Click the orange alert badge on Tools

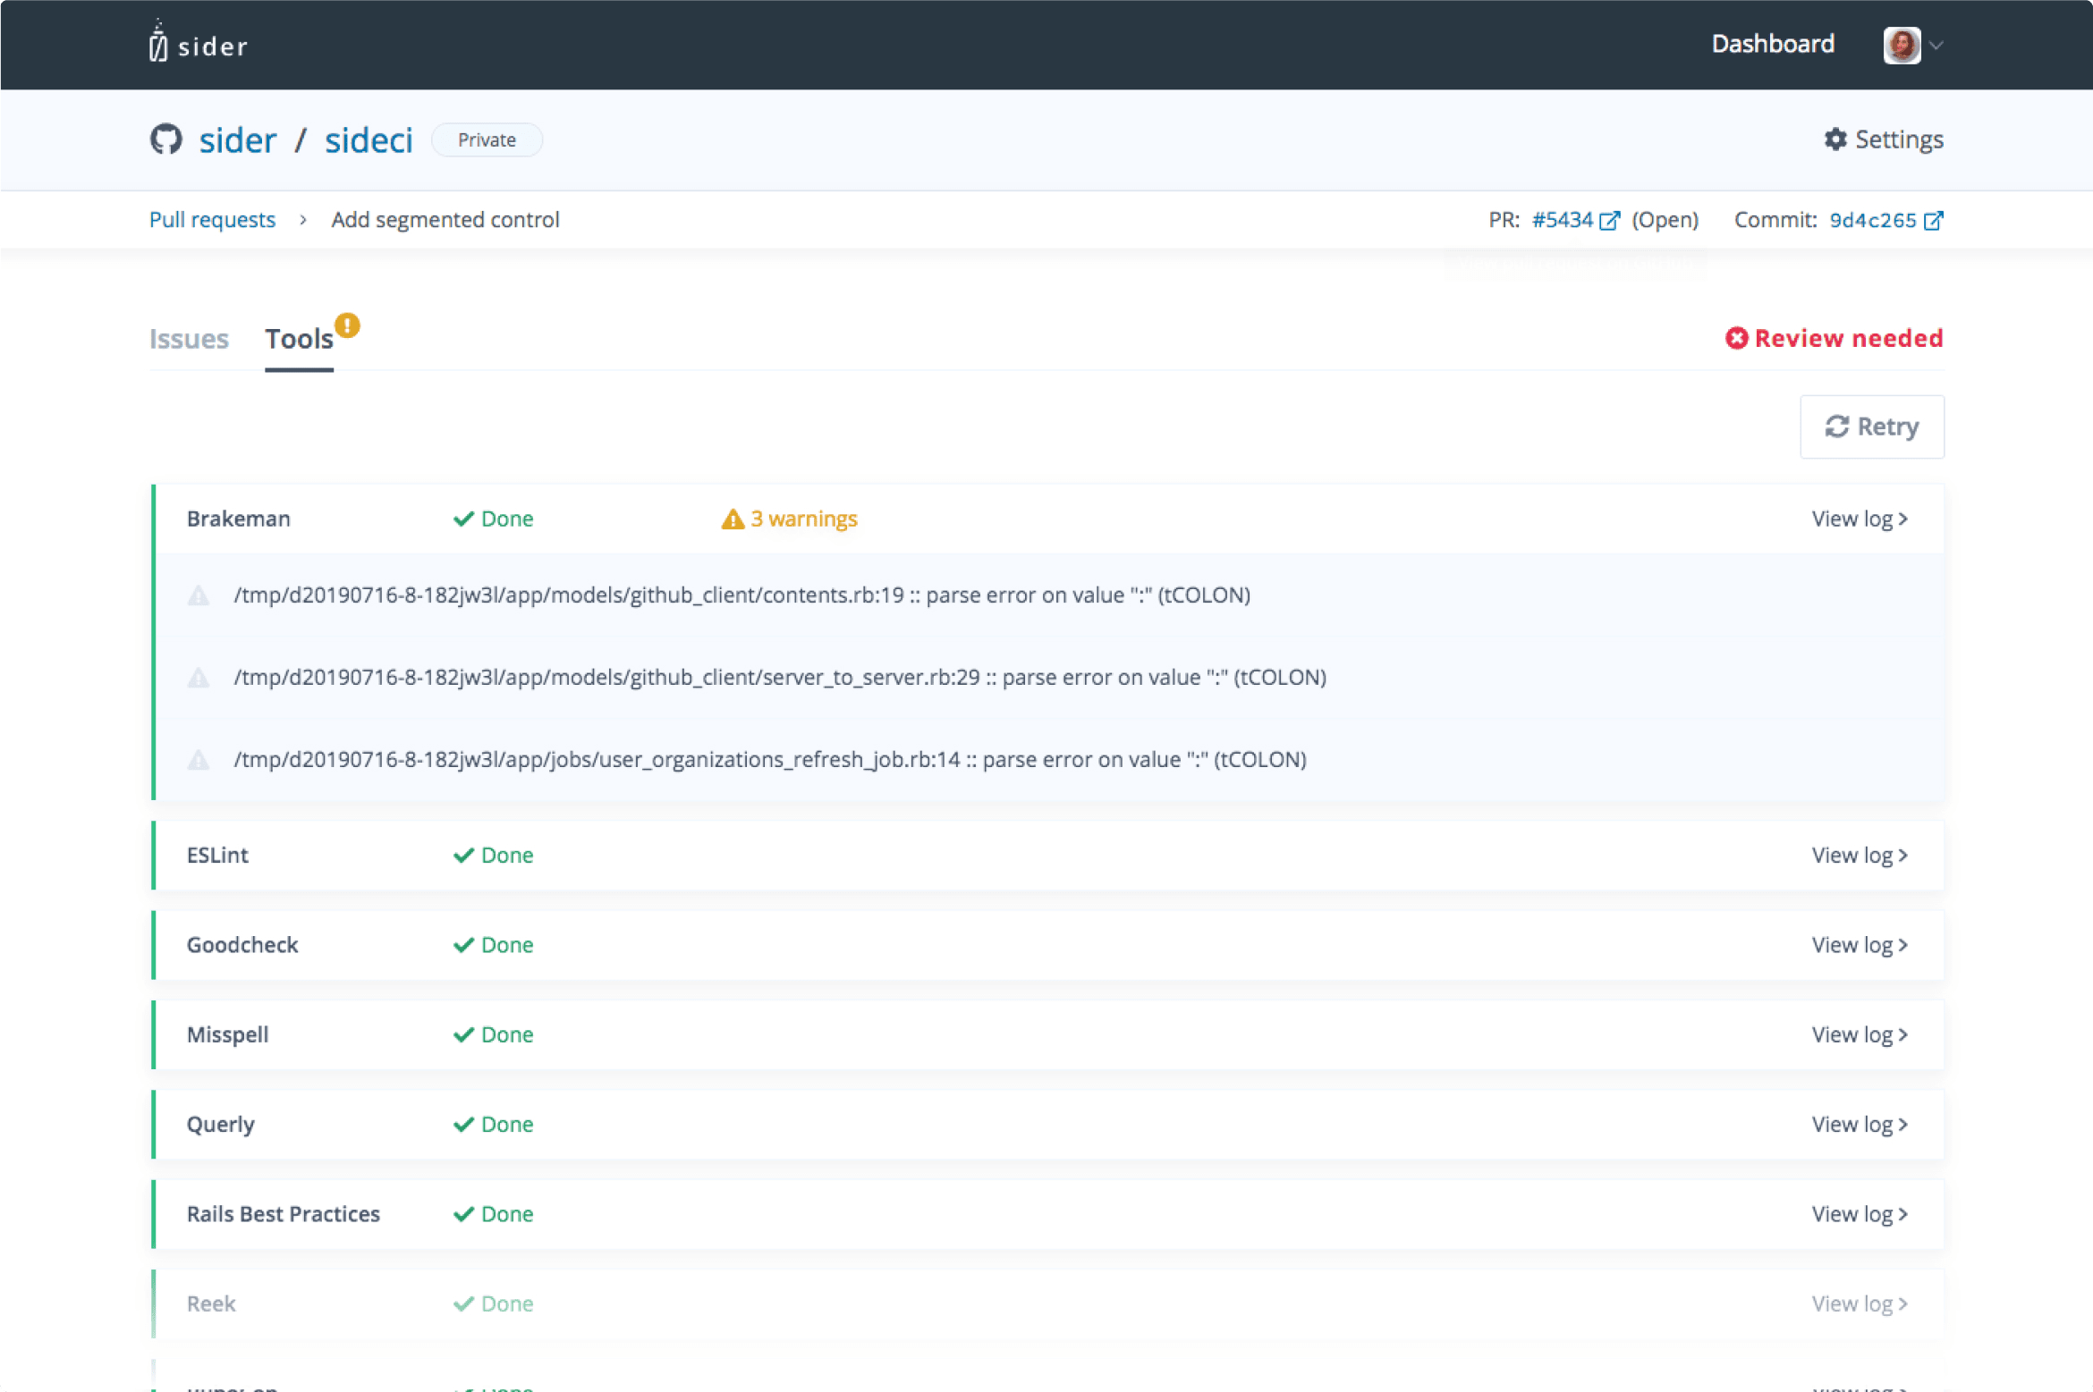pos(347,325)
